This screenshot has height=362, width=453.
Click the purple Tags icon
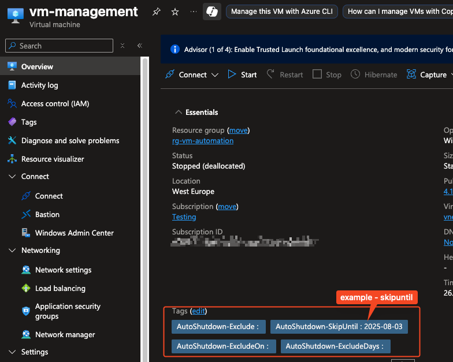click(12, 122)
